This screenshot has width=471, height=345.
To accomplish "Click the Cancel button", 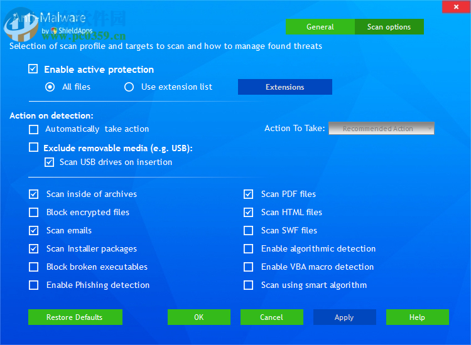I will tap(272, 317).
